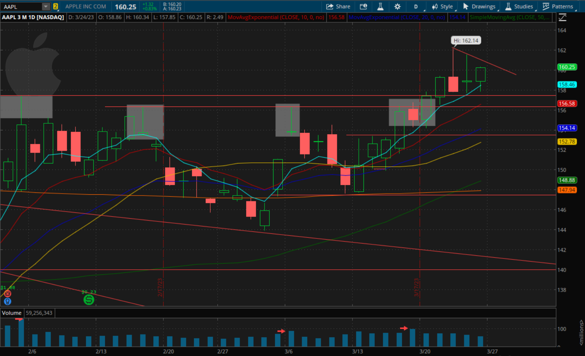Click the 3/20 date on time axis
Viewport: 585px width, 356px height.
[x=425, y=351]
